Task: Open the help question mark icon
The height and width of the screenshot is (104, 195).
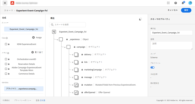Action: click(175, 3)
